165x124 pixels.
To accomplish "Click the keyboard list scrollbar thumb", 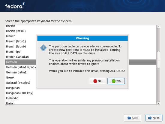I will tap(159, 60).
